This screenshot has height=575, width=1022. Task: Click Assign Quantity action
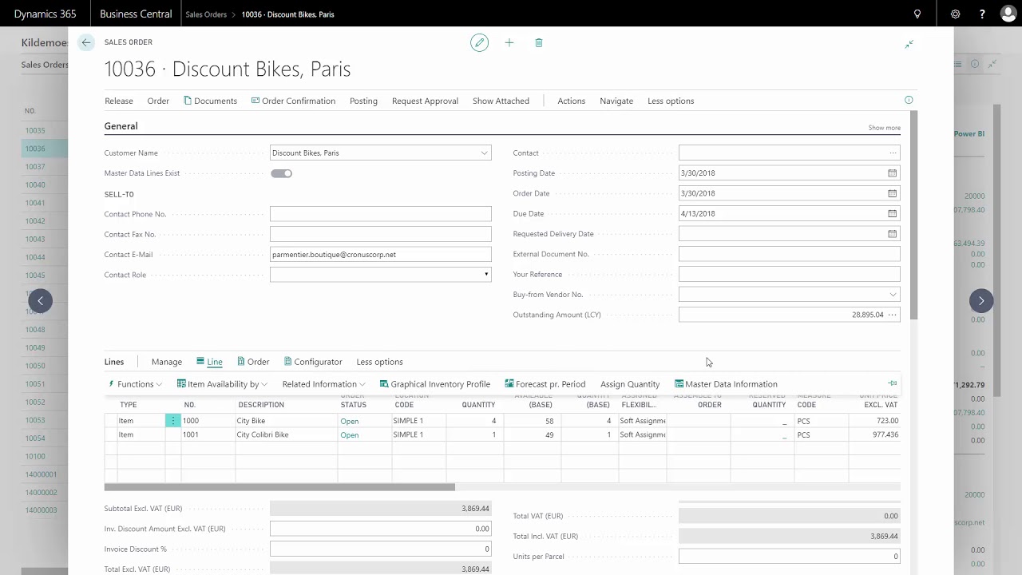pyautogui.click(x=630, y=384)
